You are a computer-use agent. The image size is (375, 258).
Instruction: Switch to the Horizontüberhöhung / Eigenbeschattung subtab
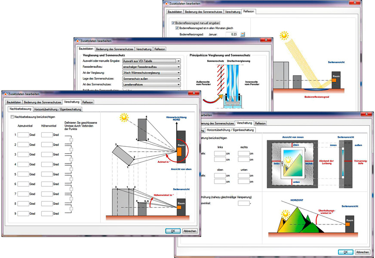pos(58,109)
